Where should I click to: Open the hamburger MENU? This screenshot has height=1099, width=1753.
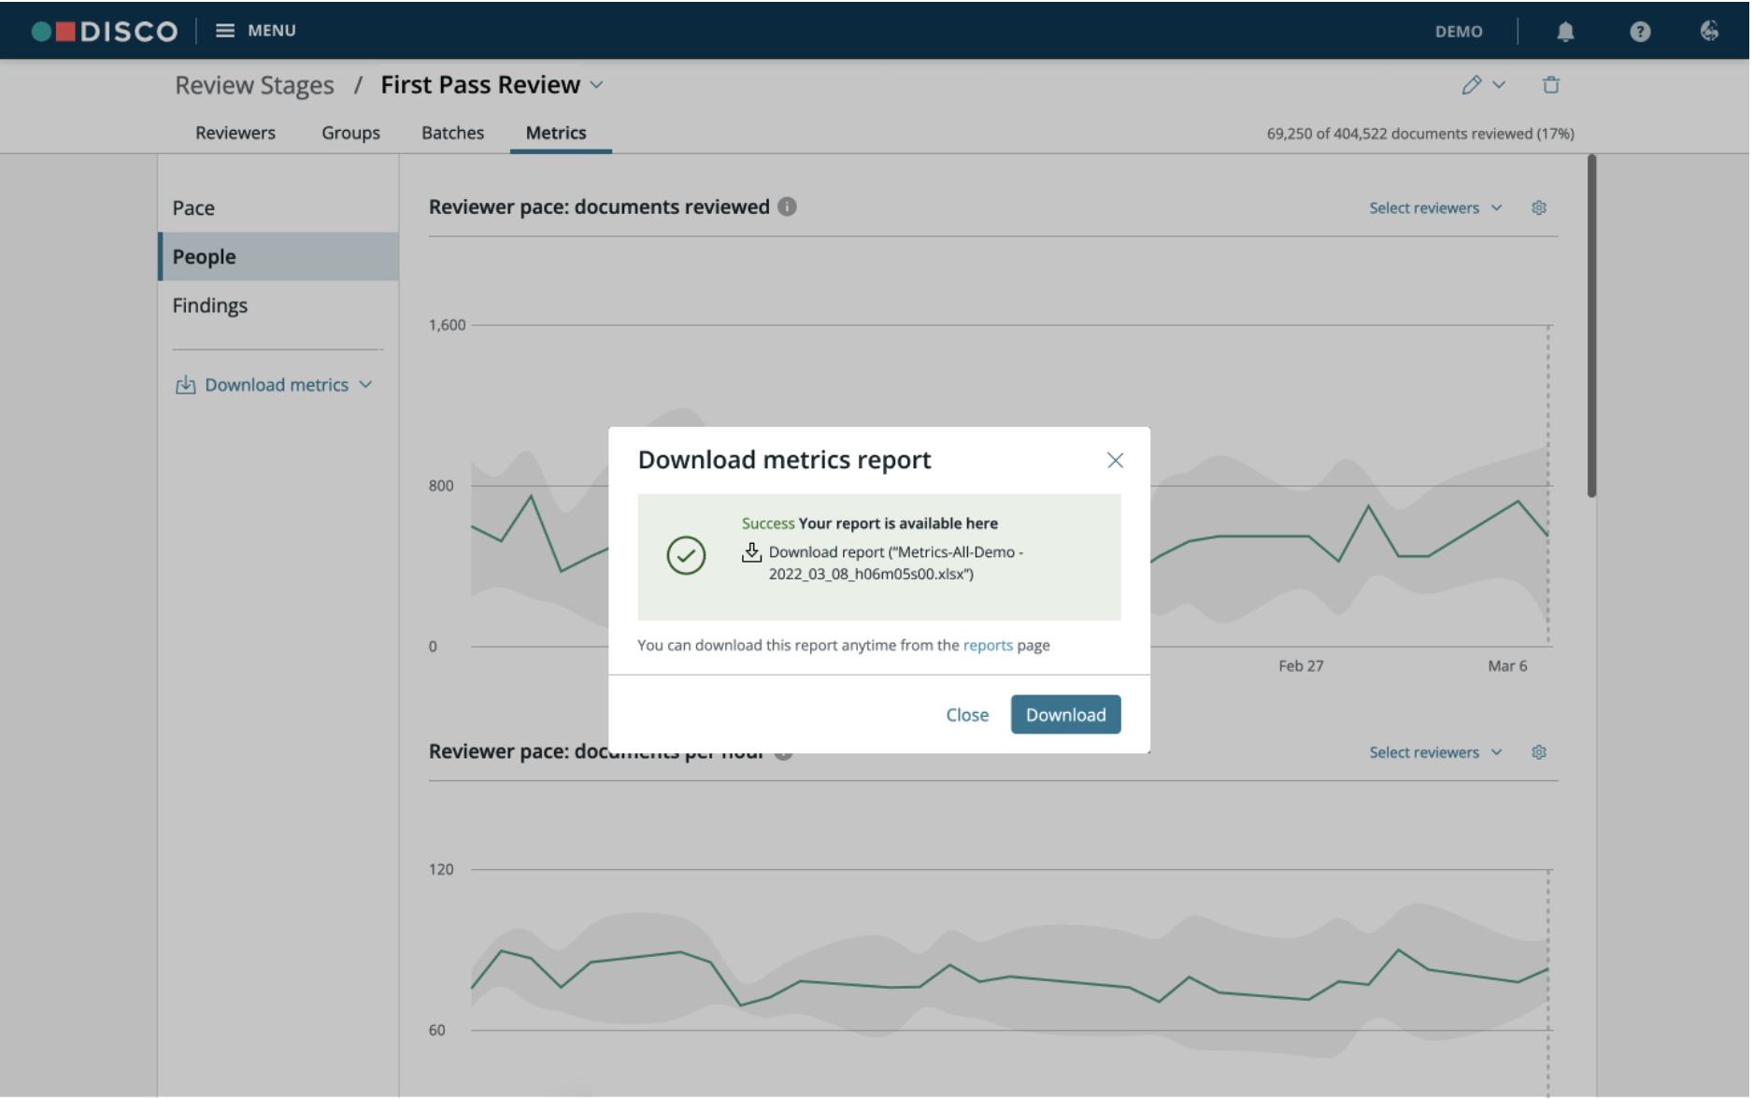click(257, 31)
